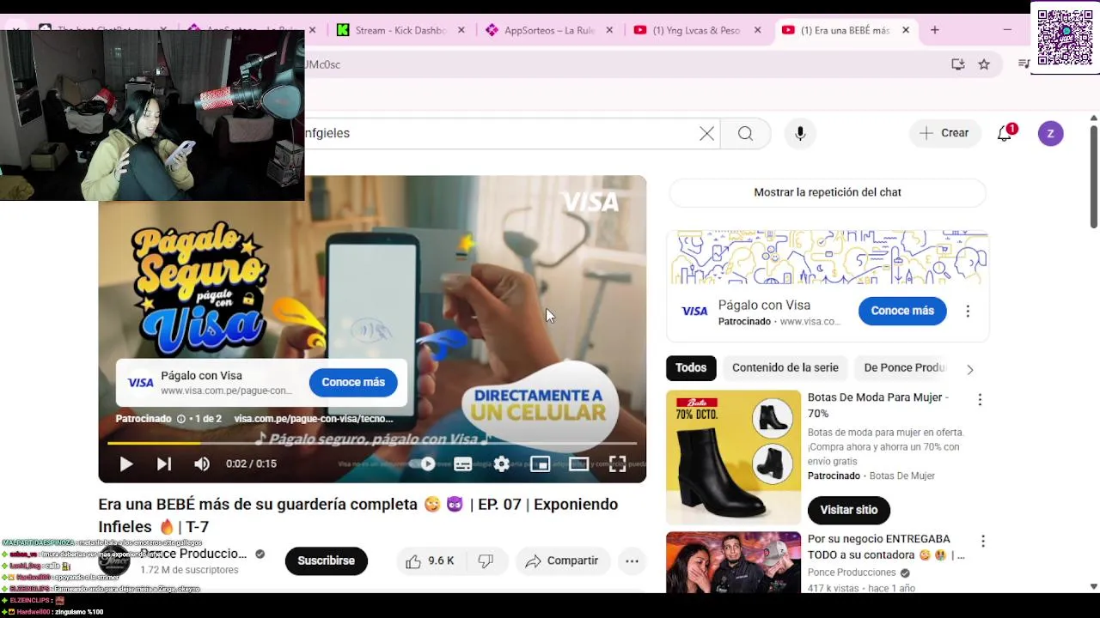Click 'Conoce más' in sidebar Visa ad
Viewport: 1100px width, 618px height.
click(902, 311)
